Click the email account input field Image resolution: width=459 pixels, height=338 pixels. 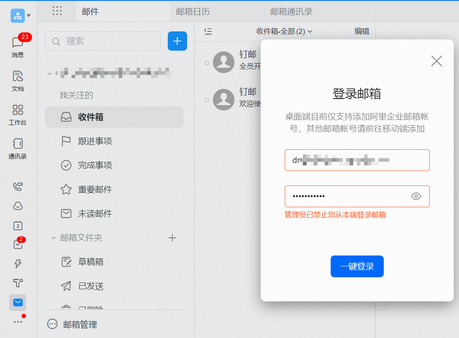pos(357,160)
